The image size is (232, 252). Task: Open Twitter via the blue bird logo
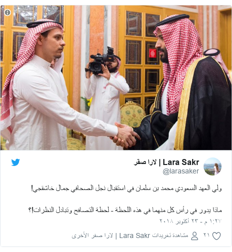point(15,162)
